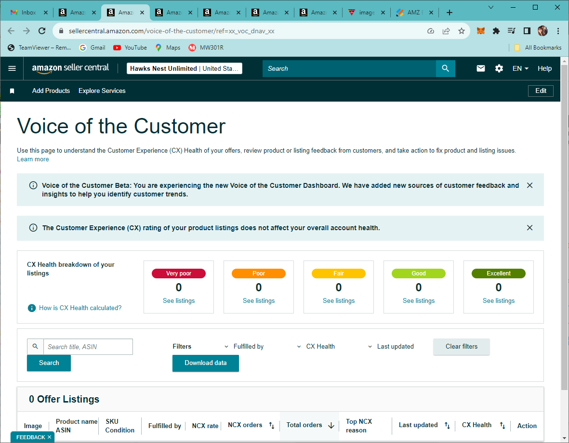
Task: Expand the Fulfilled by filter dropdown
Action: tap(245, 347)
